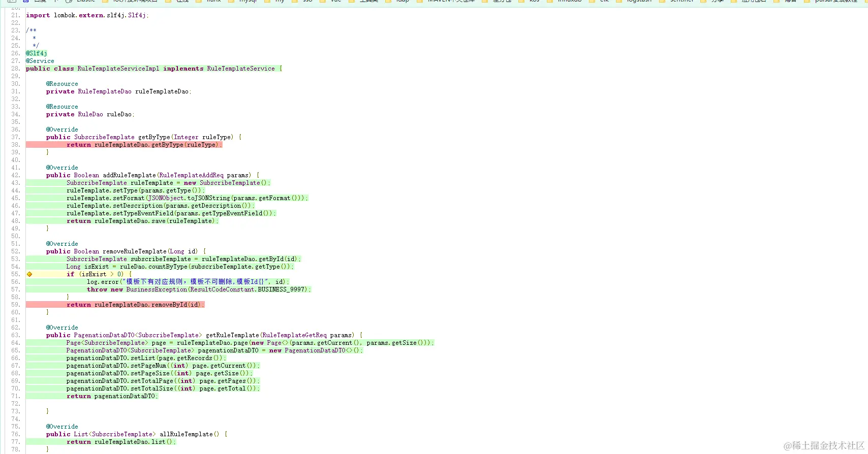
Task: Click line creating new SubscribeTemplate()
Action: pyautogui.click(x=168, y=183)
